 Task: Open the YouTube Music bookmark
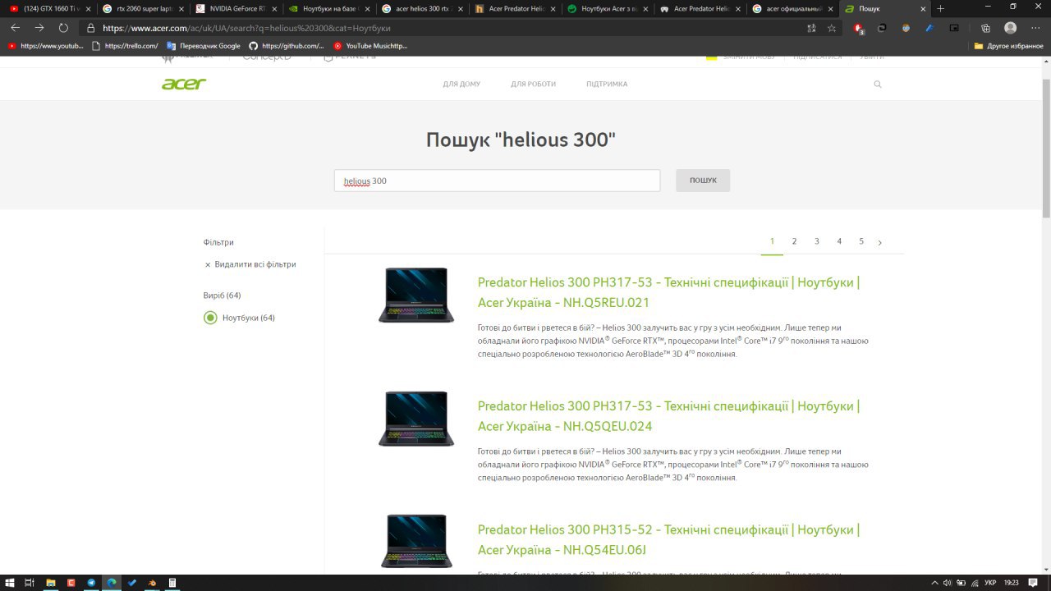(370, 46)
